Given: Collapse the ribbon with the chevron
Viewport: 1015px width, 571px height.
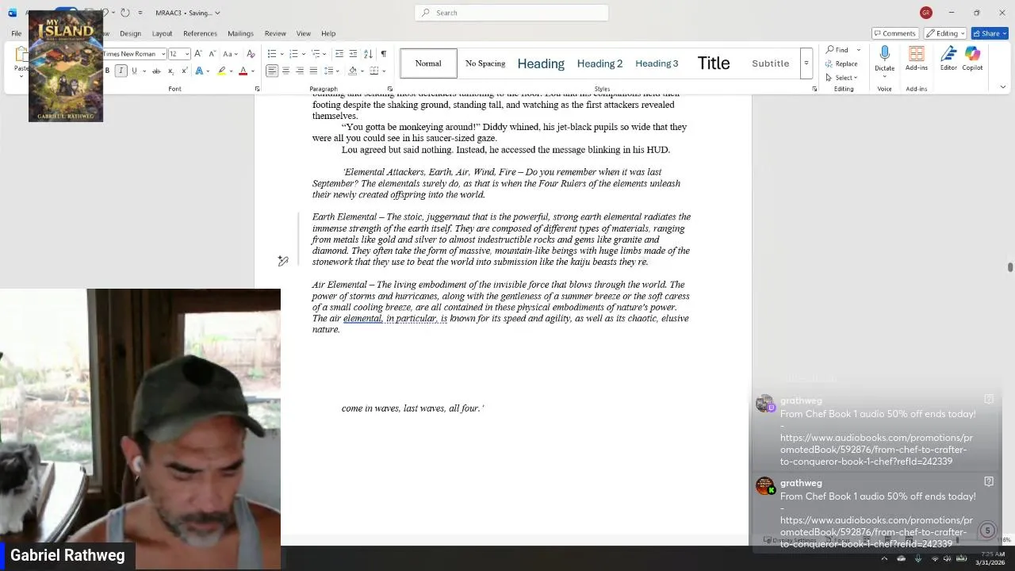Looking at the screenshot, I should tap(1002, 87).
